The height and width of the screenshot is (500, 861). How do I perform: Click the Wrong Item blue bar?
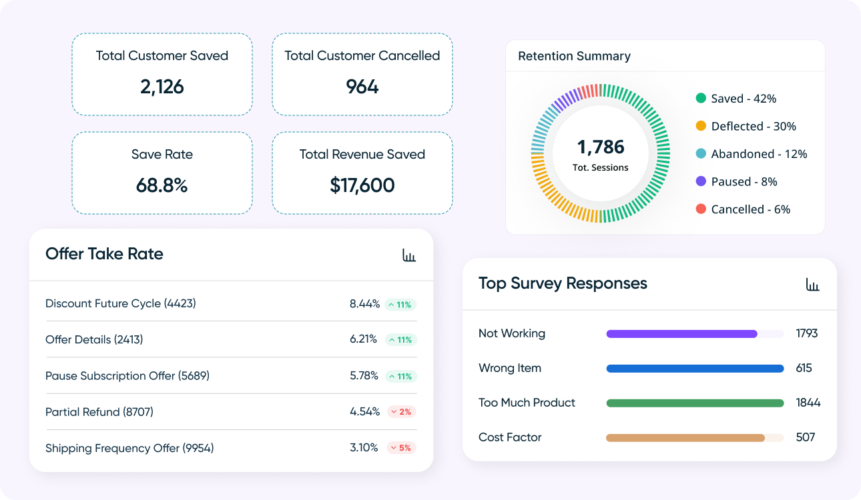695,368
